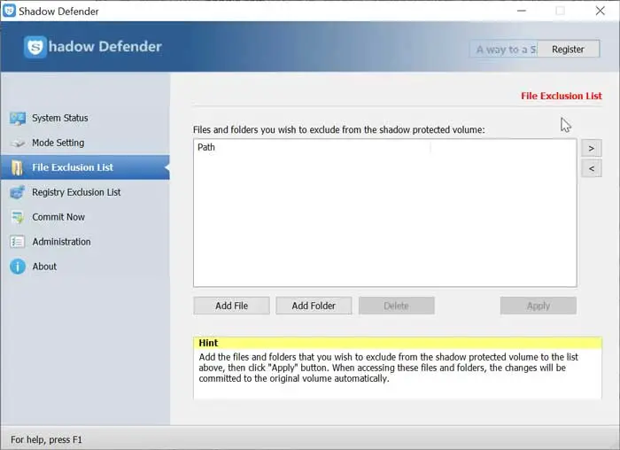Click the 'A way to a S' field

tap(504, 50)
